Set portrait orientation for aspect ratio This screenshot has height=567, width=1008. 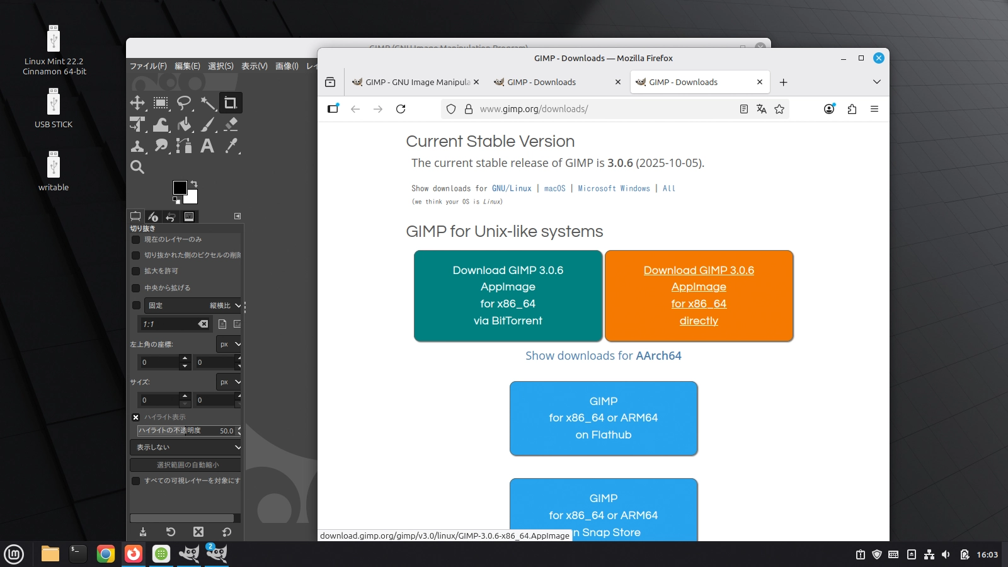222,324
